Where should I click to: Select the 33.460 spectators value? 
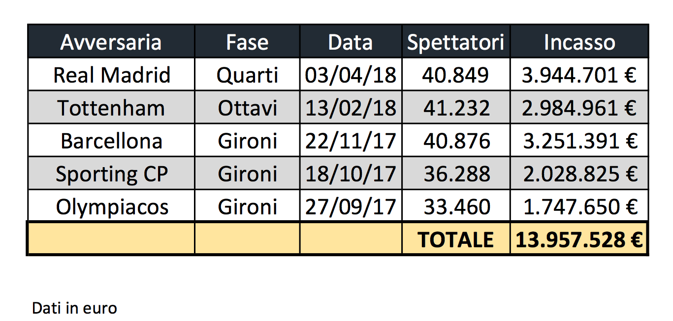pyautogui.click(x=456, y=207)
